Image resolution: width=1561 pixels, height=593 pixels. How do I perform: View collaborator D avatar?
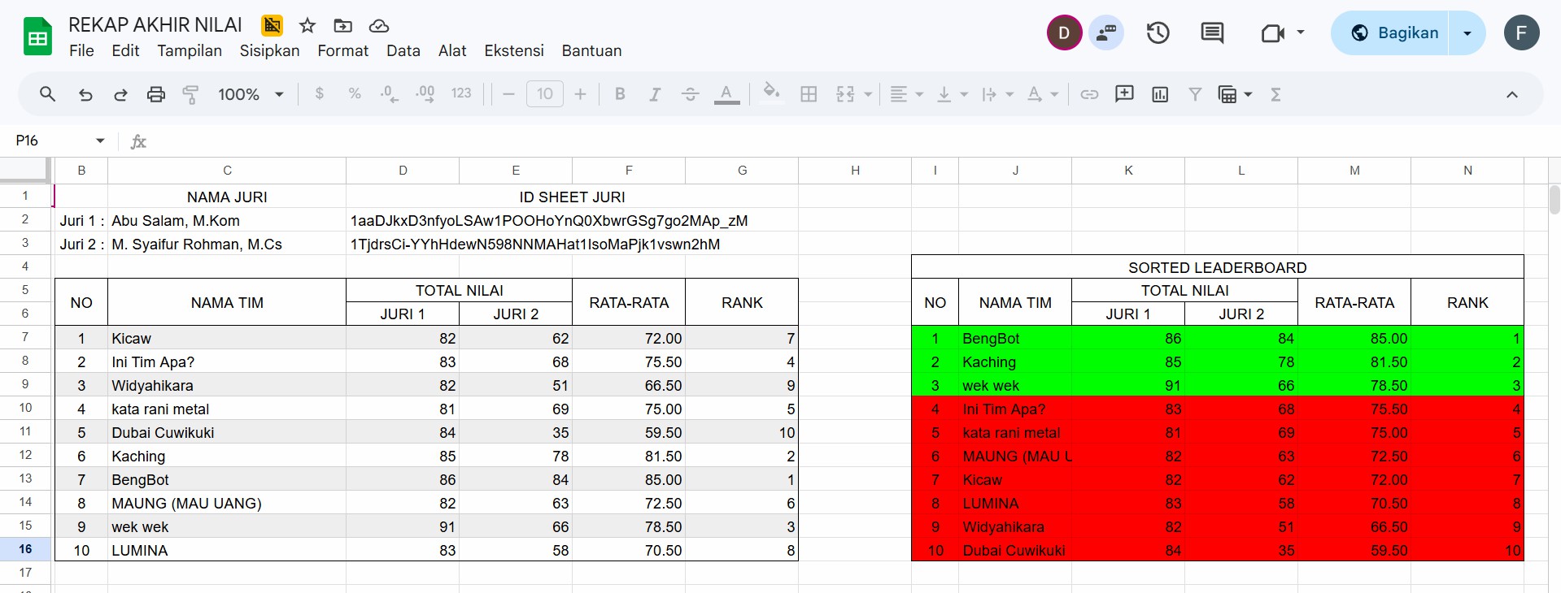[x=1064, y=32]
